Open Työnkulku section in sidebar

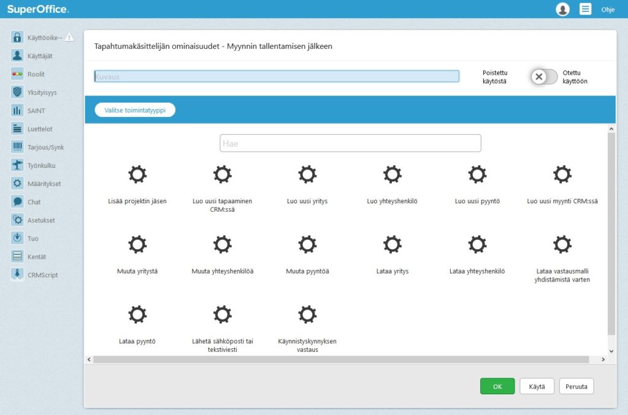[41, 165]
